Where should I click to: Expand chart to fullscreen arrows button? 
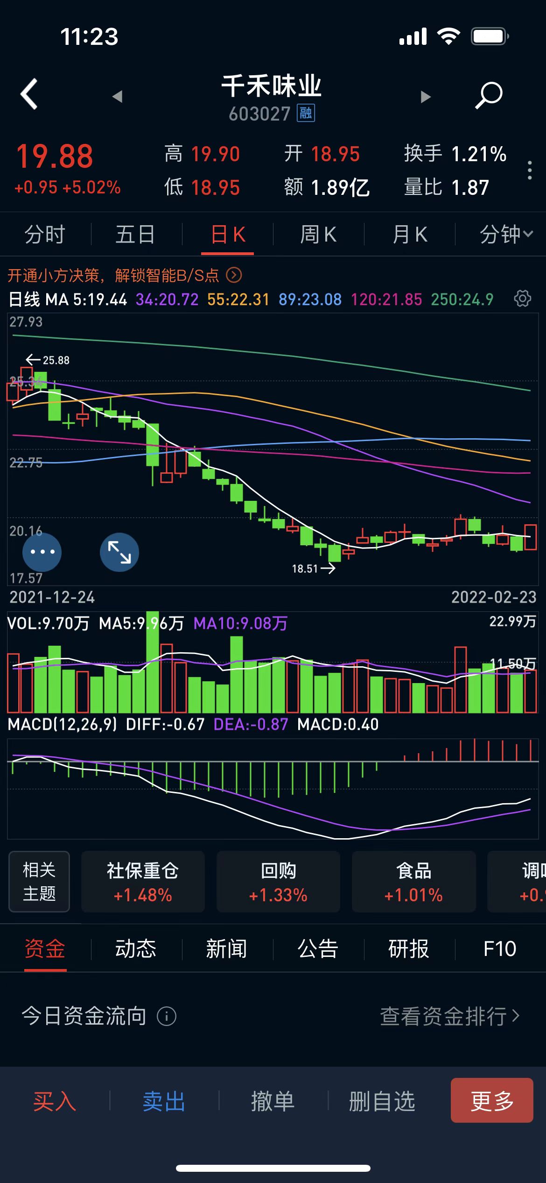click(119, 552)
